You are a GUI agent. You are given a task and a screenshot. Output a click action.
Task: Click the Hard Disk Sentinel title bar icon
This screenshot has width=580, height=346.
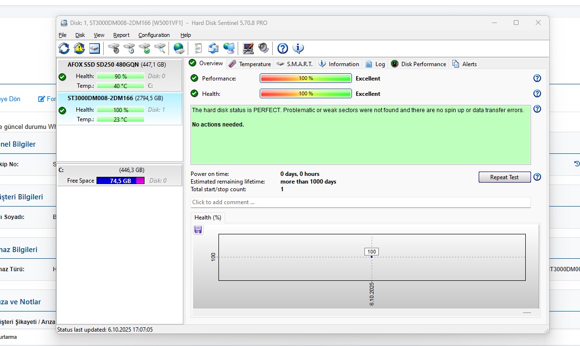(x=64, y=23)
